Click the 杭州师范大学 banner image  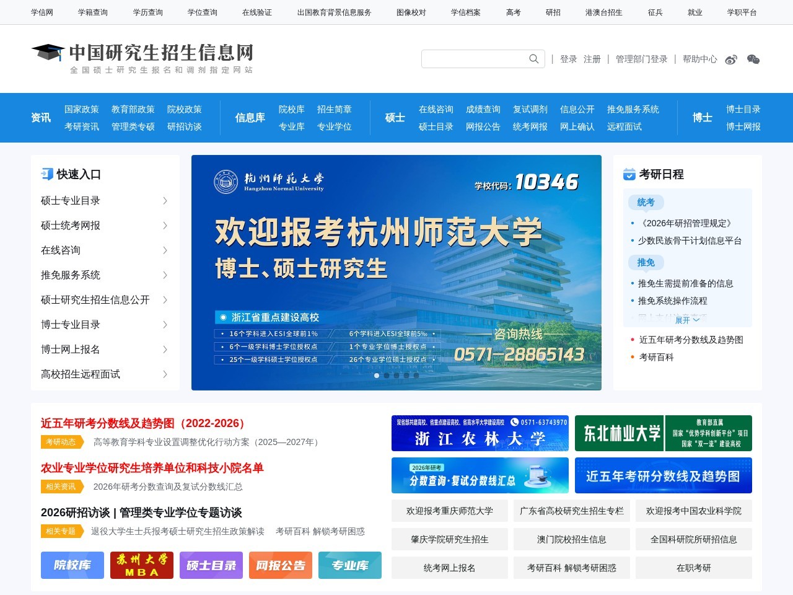396,273
